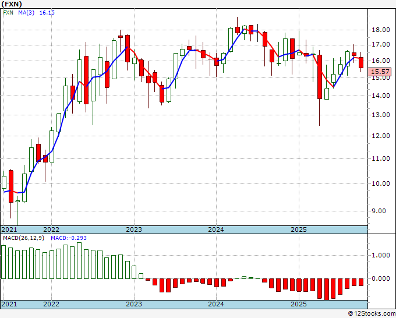Click 2023 on the MACD panel timeline
Screen dimensions: 396x318
coord(134,304)
